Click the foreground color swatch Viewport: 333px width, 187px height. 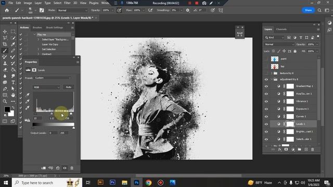7,109
